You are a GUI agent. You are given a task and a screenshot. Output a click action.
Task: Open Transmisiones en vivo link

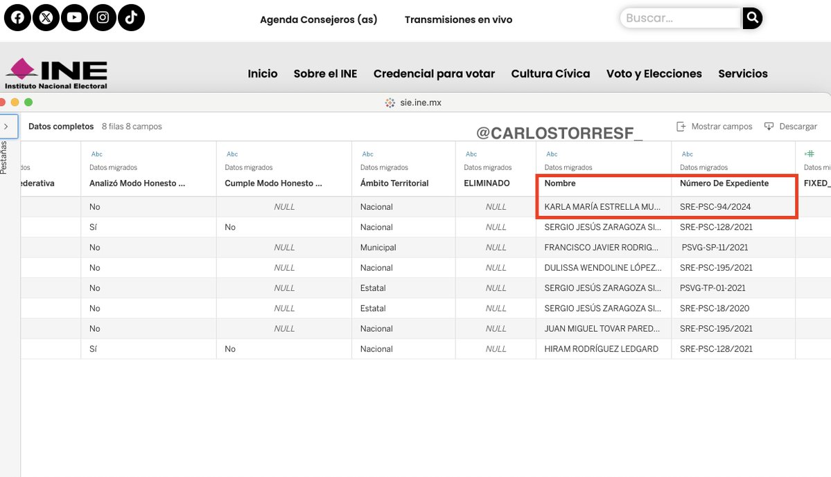click(458, 19)
